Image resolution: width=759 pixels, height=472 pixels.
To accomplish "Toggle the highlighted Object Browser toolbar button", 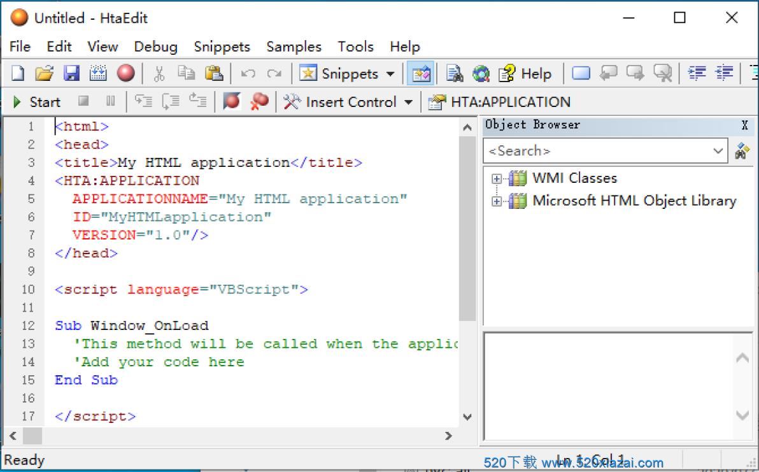I will pos(420,74).
